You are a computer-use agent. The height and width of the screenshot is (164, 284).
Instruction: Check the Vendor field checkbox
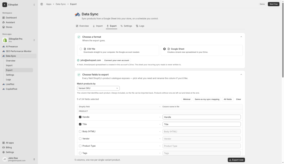coord(80,139)
